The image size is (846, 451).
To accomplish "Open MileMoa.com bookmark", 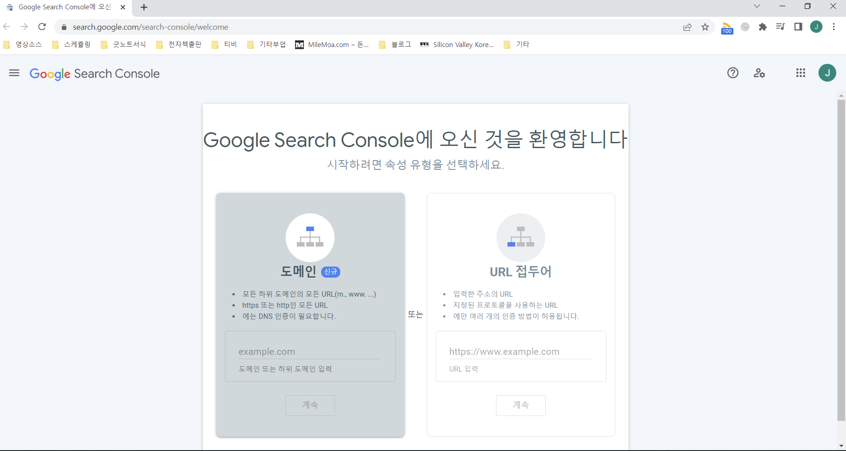I will tap(332, 44).
